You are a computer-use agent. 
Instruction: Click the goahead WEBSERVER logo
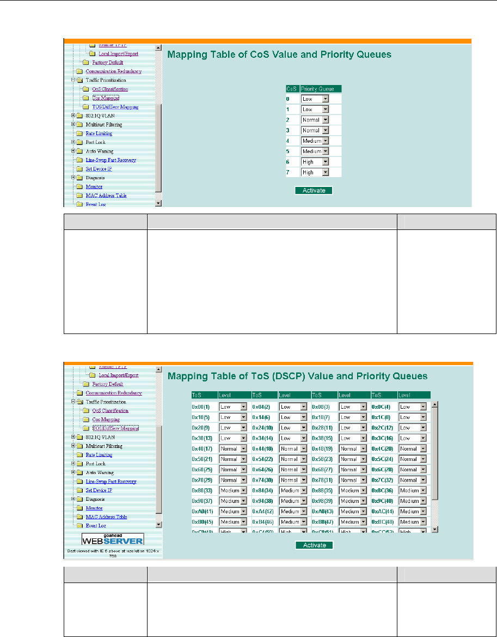[x=113, y=539]
